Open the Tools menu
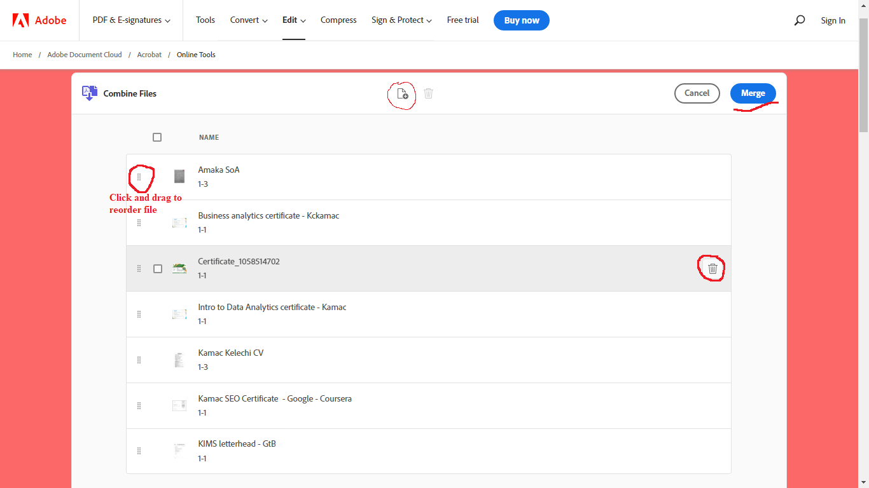Screen dimensions: 869x488 tap(205, 20)
